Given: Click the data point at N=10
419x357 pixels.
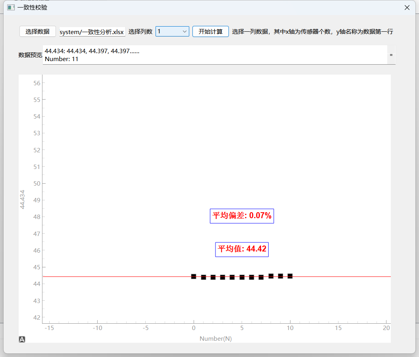Looking at the screenshot, I should [290, 276].
